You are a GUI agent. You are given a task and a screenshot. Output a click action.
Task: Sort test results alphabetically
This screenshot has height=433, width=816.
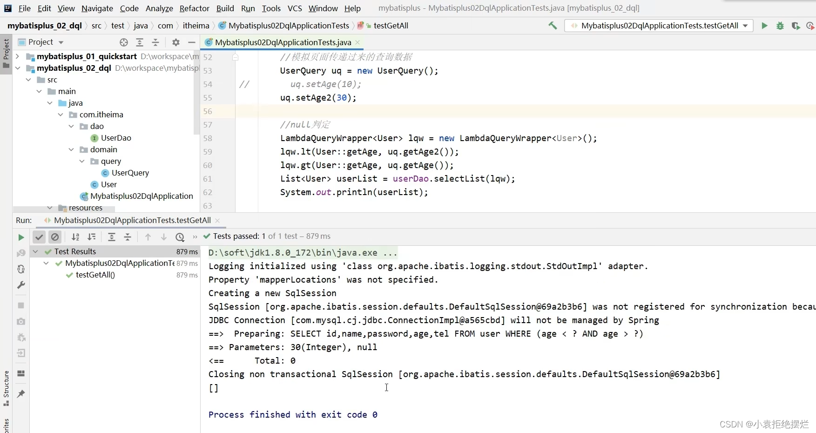(75, 237)
